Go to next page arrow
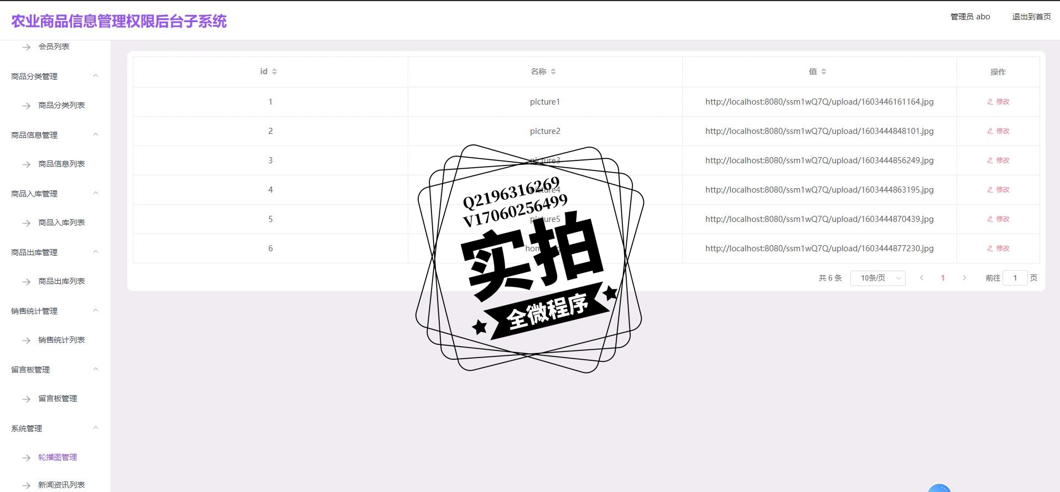The image size is (1060, 492). [x=964, y=278]
